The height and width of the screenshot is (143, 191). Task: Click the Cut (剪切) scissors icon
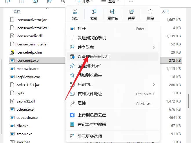click(75, 12)
